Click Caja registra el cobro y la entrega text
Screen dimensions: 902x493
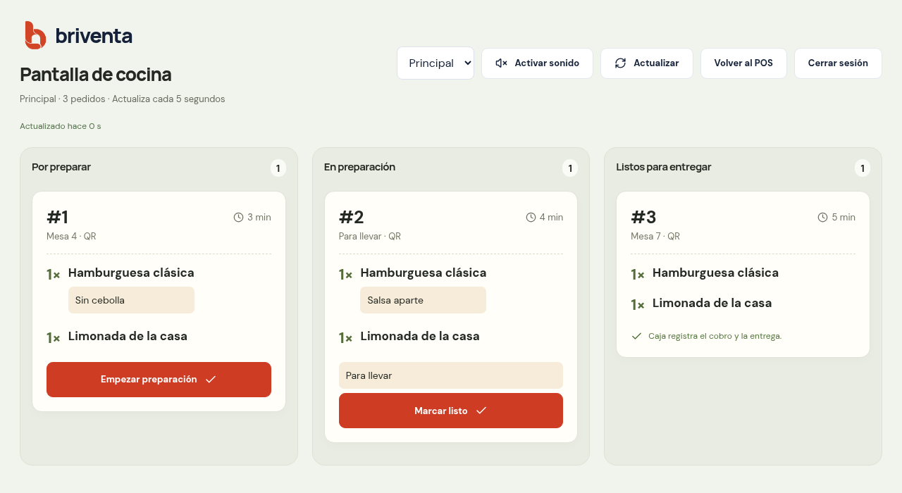[x=715, y=336]
